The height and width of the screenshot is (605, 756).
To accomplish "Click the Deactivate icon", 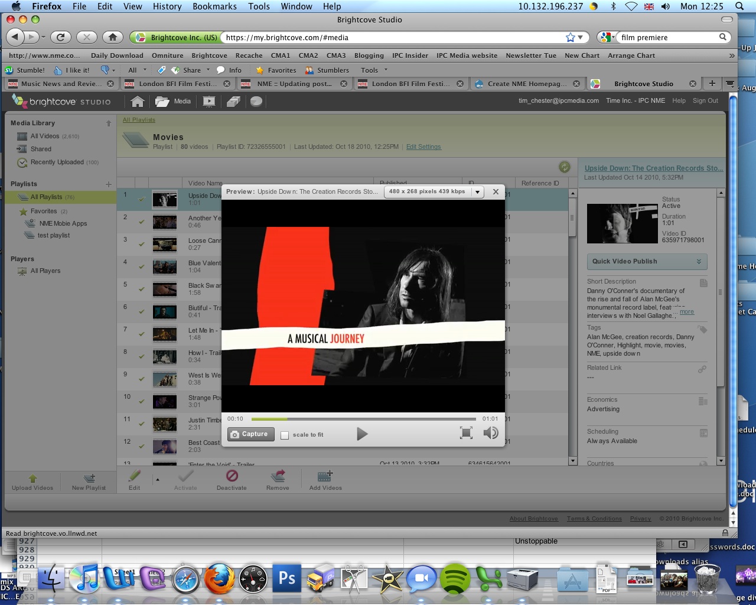I will point(232,476).
